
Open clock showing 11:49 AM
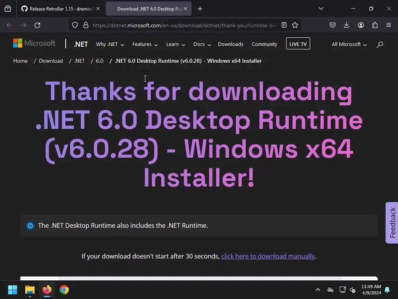pyautogui.click(x=371, y=290)
